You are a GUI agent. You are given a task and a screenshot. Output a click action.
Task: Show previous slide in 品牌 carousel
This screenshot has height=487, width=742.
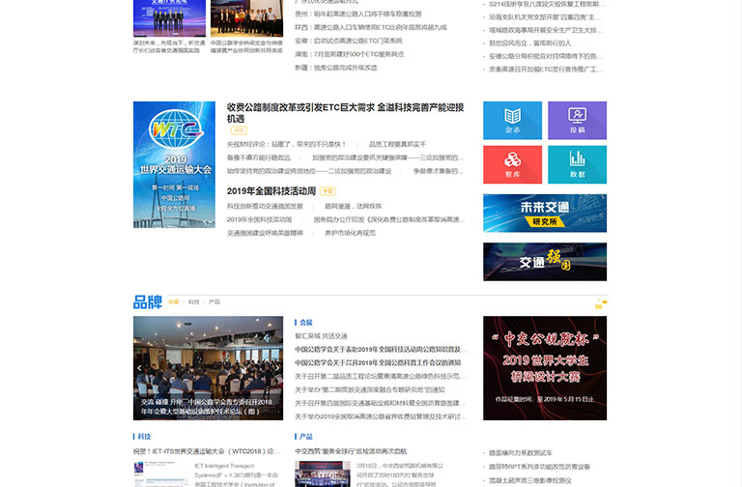pyautogui.click(x=140, y=368)
